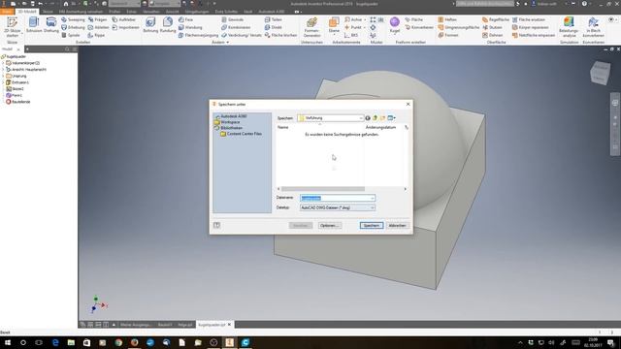Select the Extrusion tool
This screenshot has height=349, width=621.
click(34, 25)
